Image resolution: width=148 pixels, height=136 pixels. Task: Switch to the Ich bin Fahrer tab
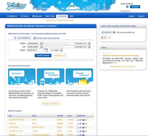pyautogui.click(x=47, y=38)
